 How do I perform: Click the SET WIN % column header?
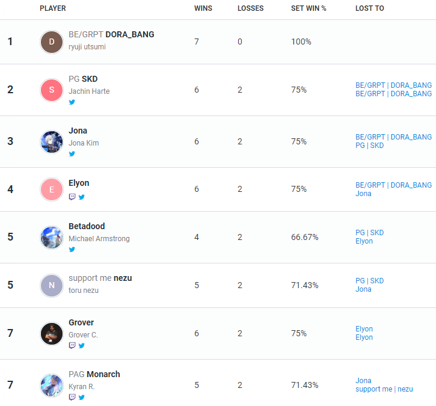pyautogui.click(x=309, y=8)
